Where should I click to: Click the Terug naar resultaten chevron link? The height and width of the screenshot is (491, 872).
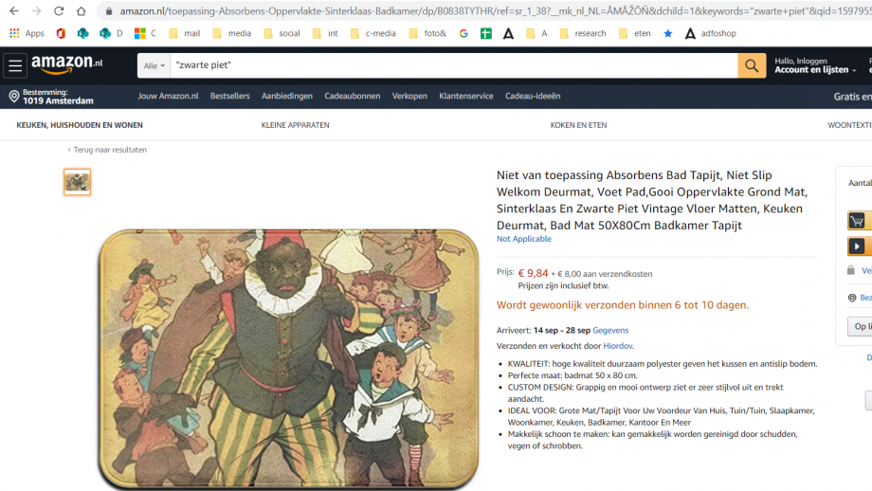107,150
